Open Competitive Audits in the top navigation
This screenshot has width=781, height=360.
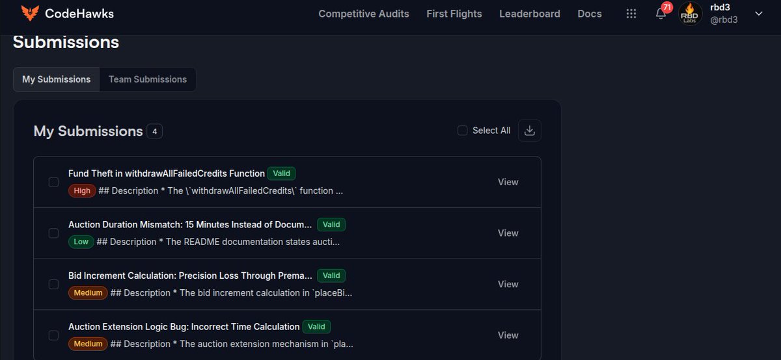364,14
